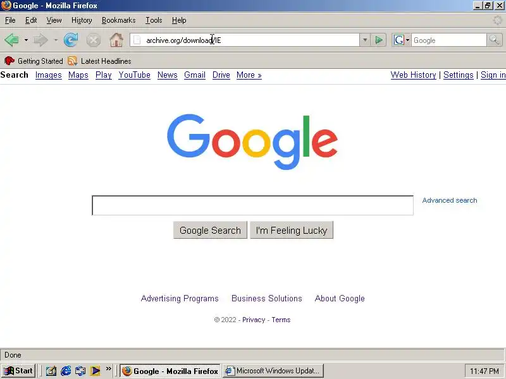Click the I'm Feeling Lucky button
This screenshot has width=506, height=379.
[x=292, y=230]
